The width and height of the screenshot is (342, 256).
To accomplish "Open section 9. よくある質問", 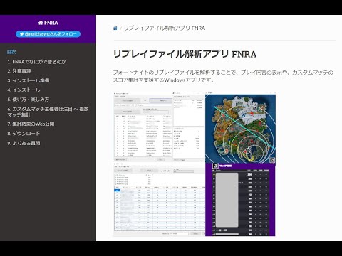I will pyautogui.click(x=24, y=143).
